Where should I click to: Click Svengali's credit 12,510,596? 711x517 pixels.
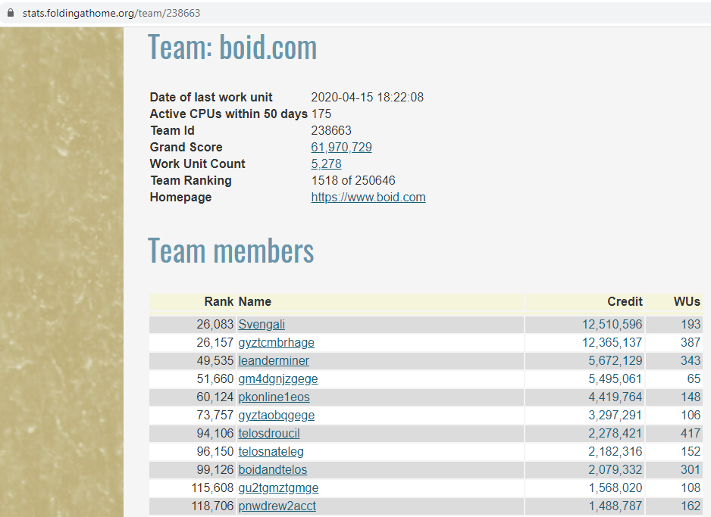point(612,325)
